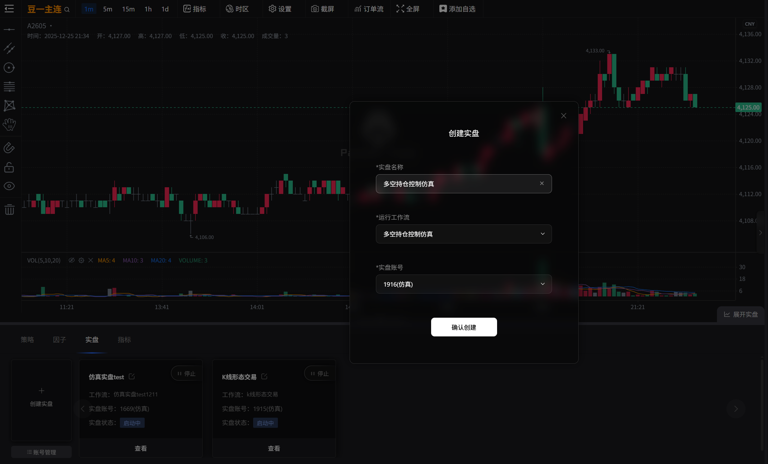Delete all drawings trash icon
The image size is (768, 464).
click(9, 209)
